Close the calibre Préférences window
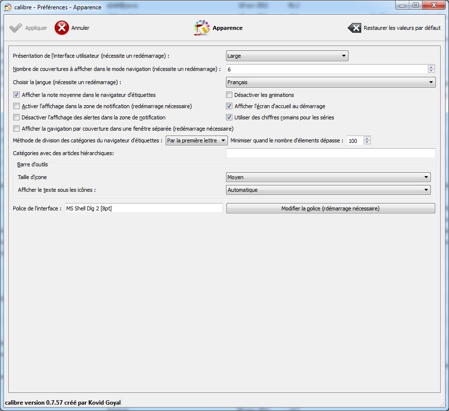This screenshot has width=449, height=411. [x=433, y=5]
